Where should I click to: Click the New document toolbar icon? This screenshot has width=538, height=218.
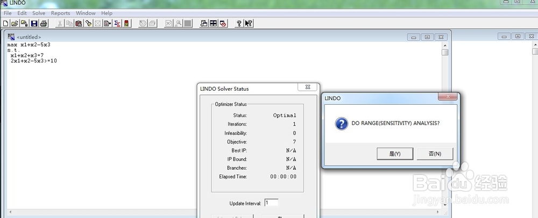pos(6,23)
